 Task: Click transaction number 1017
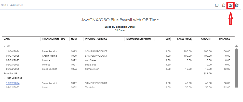(x=74, y=83)
